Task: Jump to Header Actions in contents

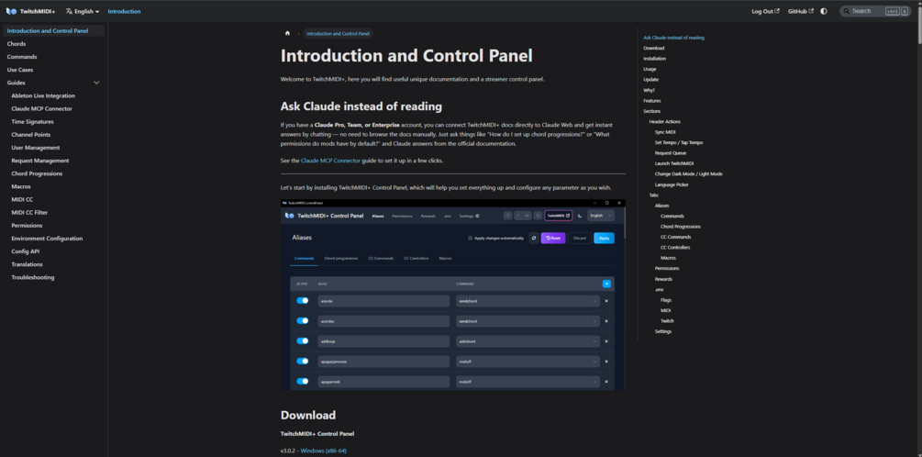Action: click(664, 122)
